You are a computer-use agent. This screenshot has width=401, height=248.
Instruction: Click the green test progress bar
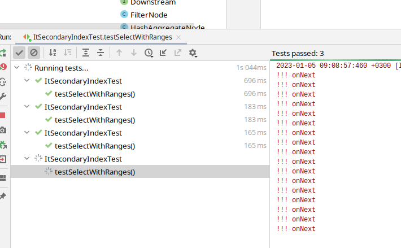(335, 60)
